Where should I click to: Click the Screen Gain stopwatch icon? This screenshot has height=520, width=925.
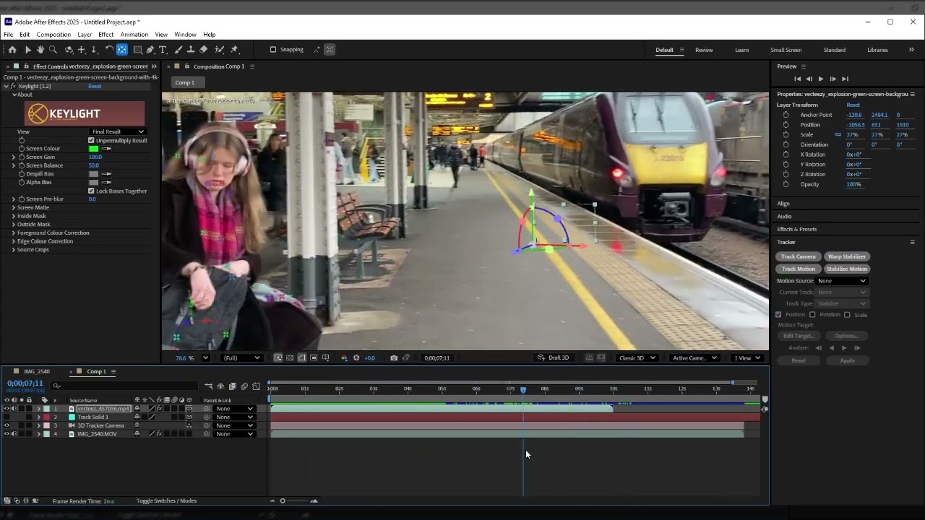pyautogui.click(x=22, y=157)
